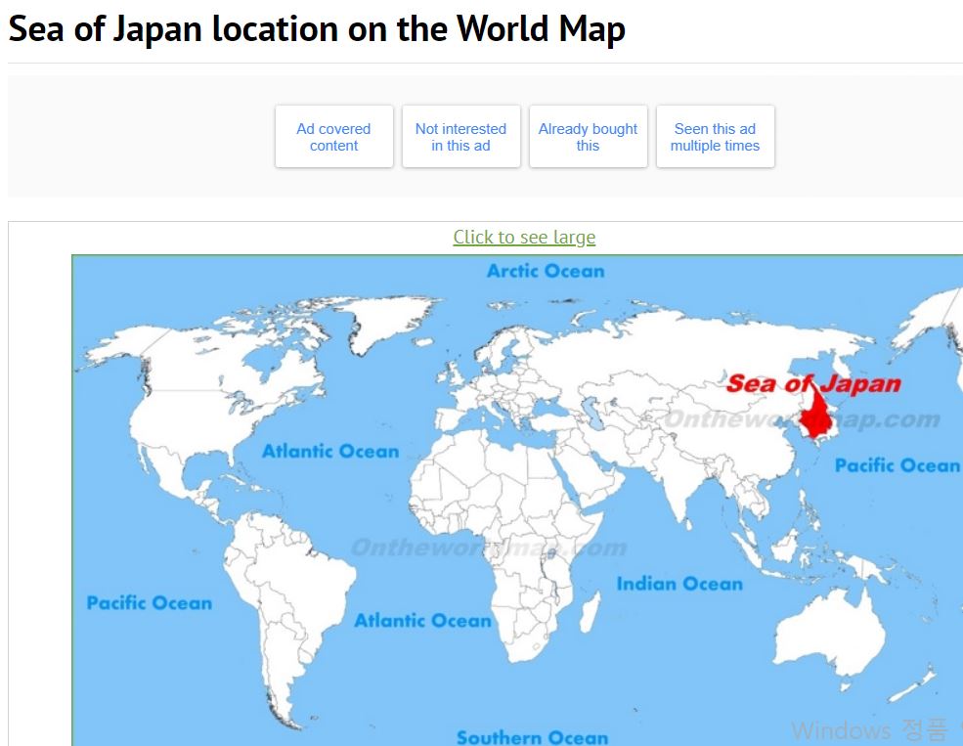The width and height of the screenshot is (963, 746).
Task: Click Pacific Ocean label west of South America
Action: [149, 602]
